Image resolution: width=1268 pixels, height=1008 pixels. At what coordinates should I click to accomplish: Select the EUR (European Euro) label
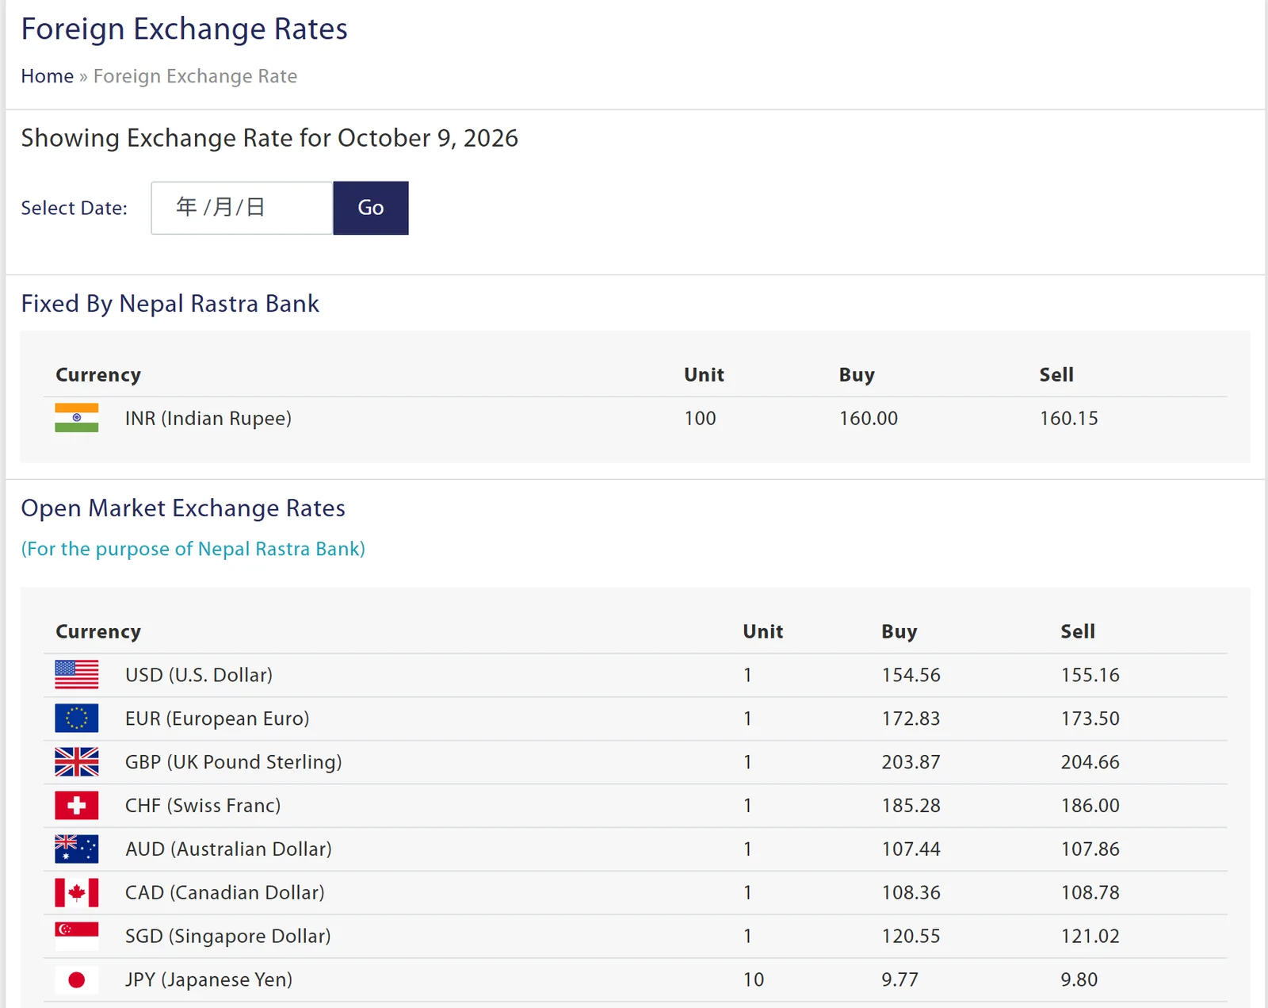pos(217,719)
